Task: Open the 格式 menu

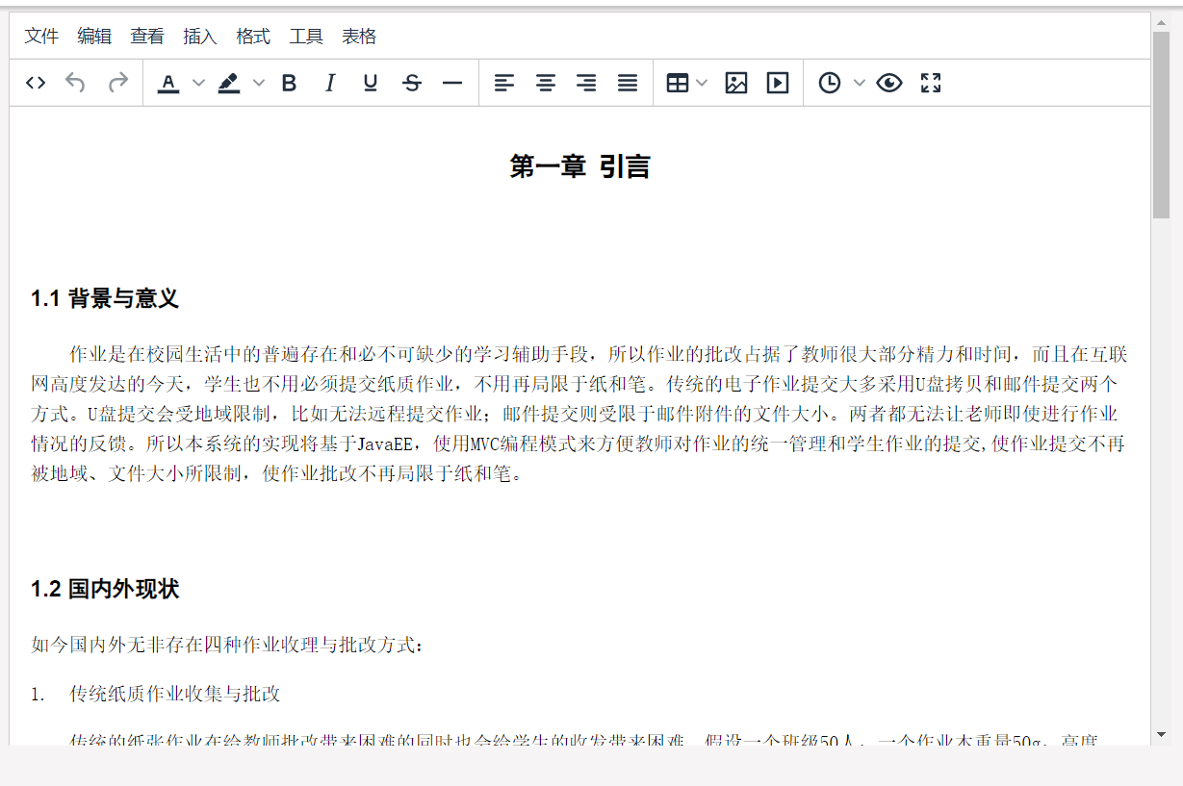Action: pos(252,36)
